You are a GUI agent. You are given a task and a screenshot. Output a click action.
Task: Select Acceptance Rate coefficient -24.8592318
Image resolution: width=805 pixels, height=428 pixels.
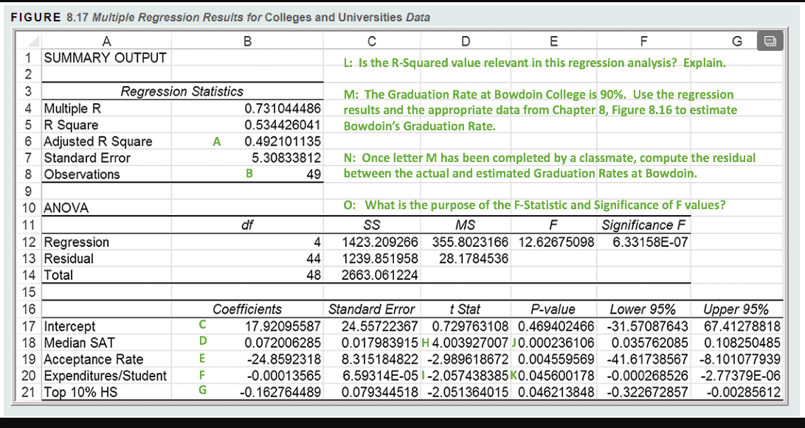(283, 359)
